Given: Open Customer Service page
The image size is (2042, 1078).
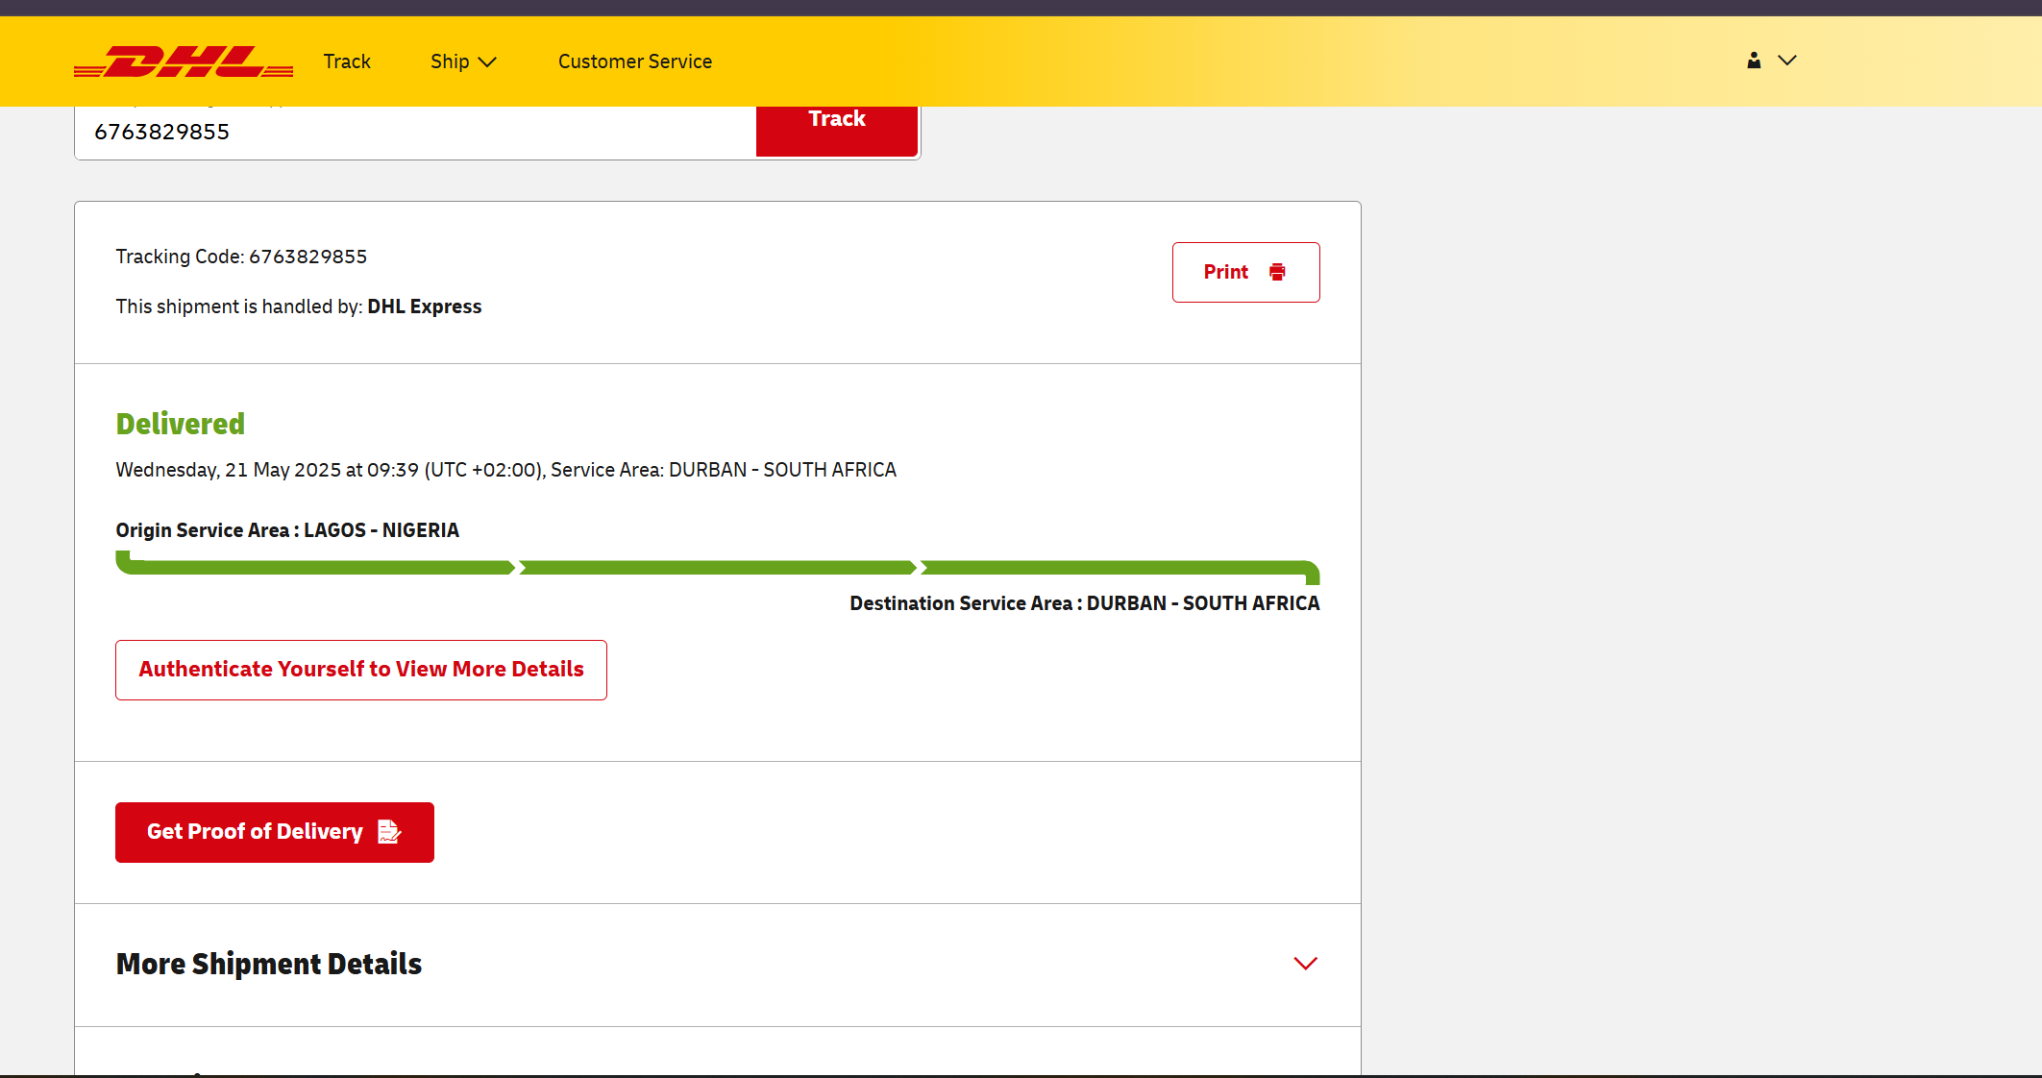Looking at the screenshot, I should point(635,61).
